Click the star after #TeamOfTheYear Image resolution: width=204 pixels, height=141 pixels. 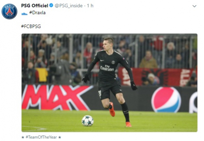60,137
